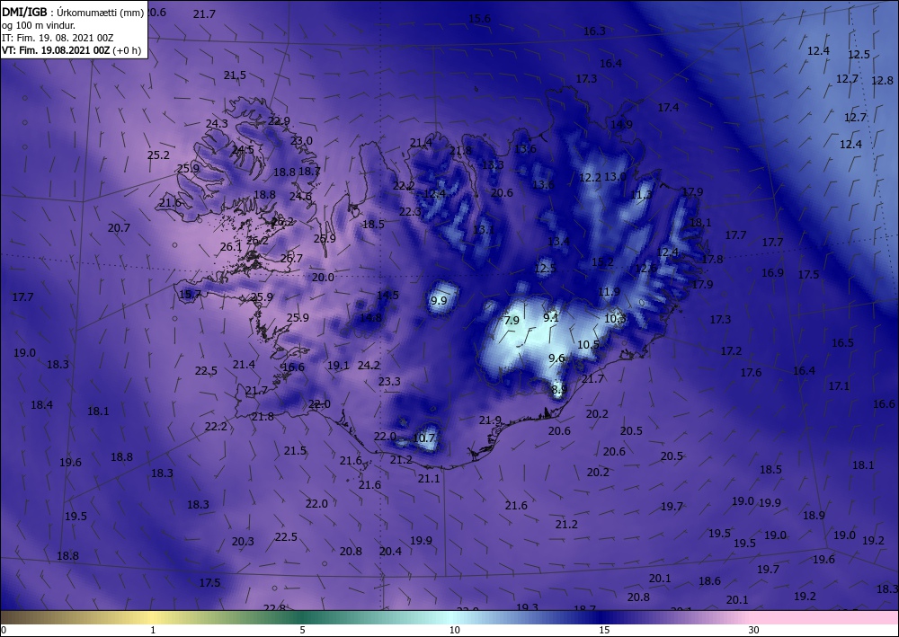
Task: Click the 20.4 value in the southern ocean
Action: click(390, 551)
